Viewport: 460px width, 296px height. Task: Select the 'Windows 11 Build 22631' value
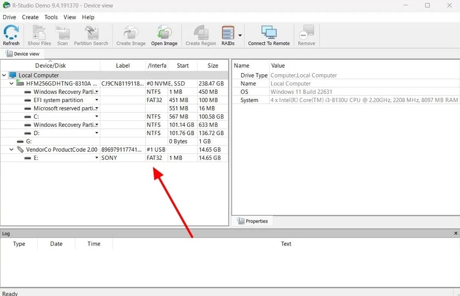point(301,92)
